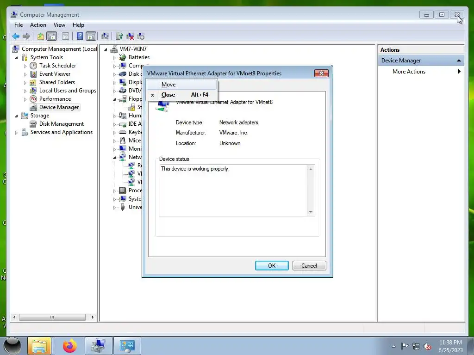Click the Properties toolbar icon
Screen dimensions: 474x355
pyautogui.click(x=65, y=37)
